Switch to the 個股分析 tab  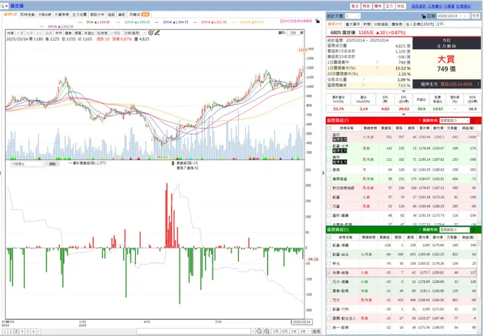point(97,14)
